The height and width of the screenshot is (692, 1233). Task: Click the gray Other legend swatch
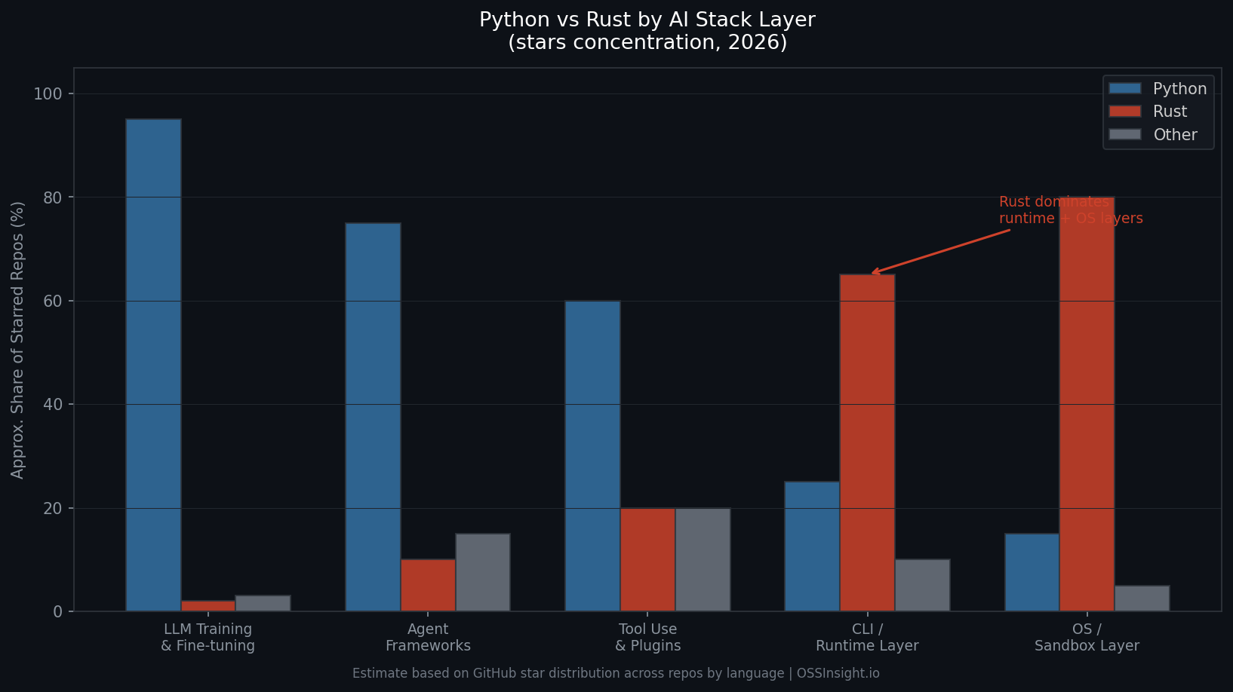[x=1126, y=134]
